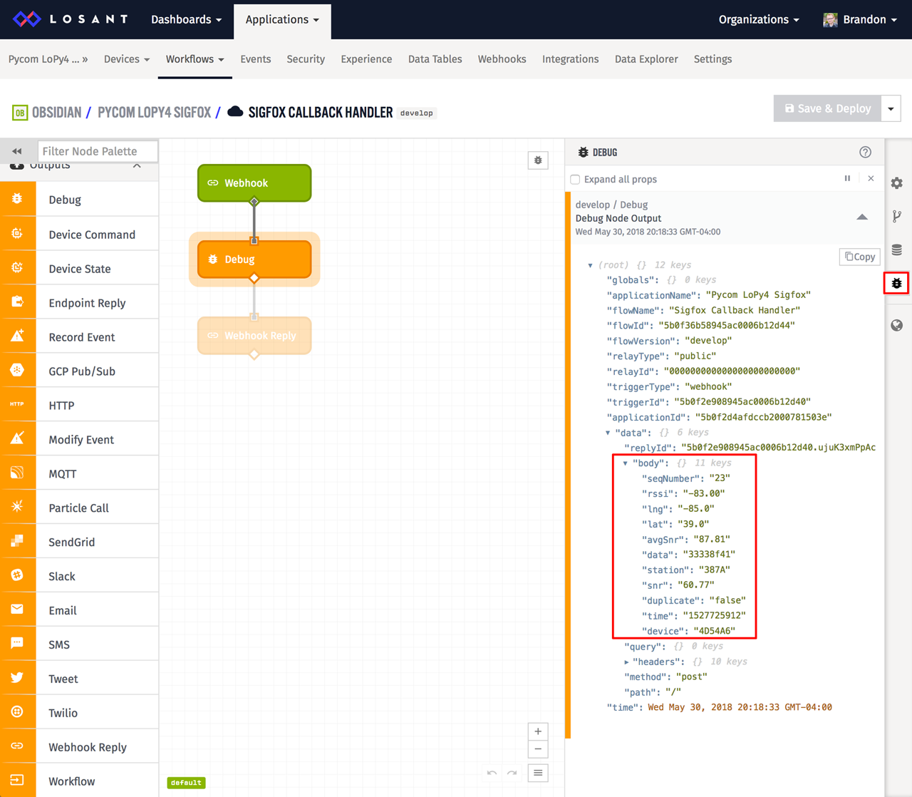Select the Workflow node palette icon
Screen dimensions: 912x797
pyautogui.click(x=18, y=781)
